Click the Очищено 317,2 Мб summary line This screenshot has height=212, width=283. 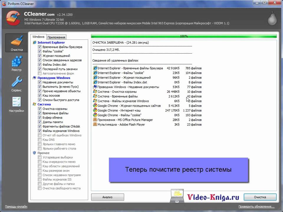tap(106, 50)
